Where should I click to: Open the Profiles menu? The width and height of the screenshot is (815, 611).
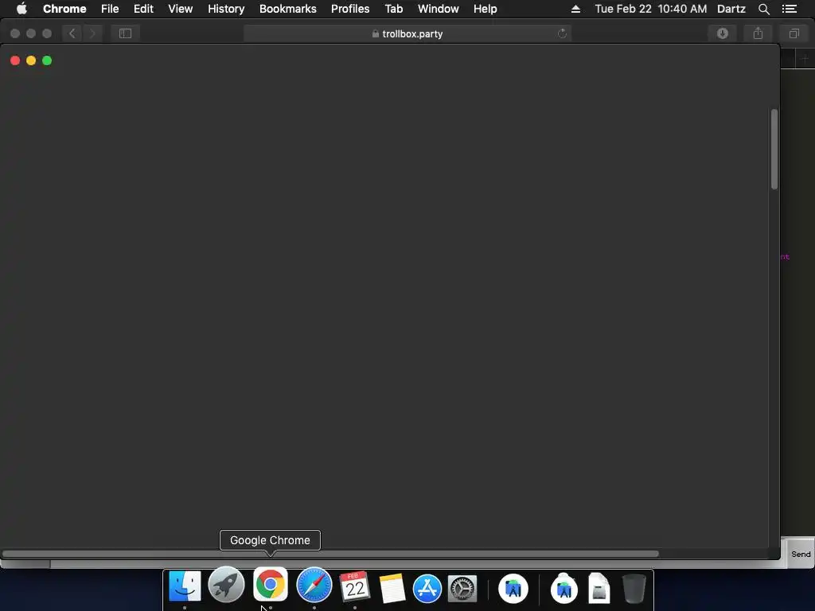[350, 9]
